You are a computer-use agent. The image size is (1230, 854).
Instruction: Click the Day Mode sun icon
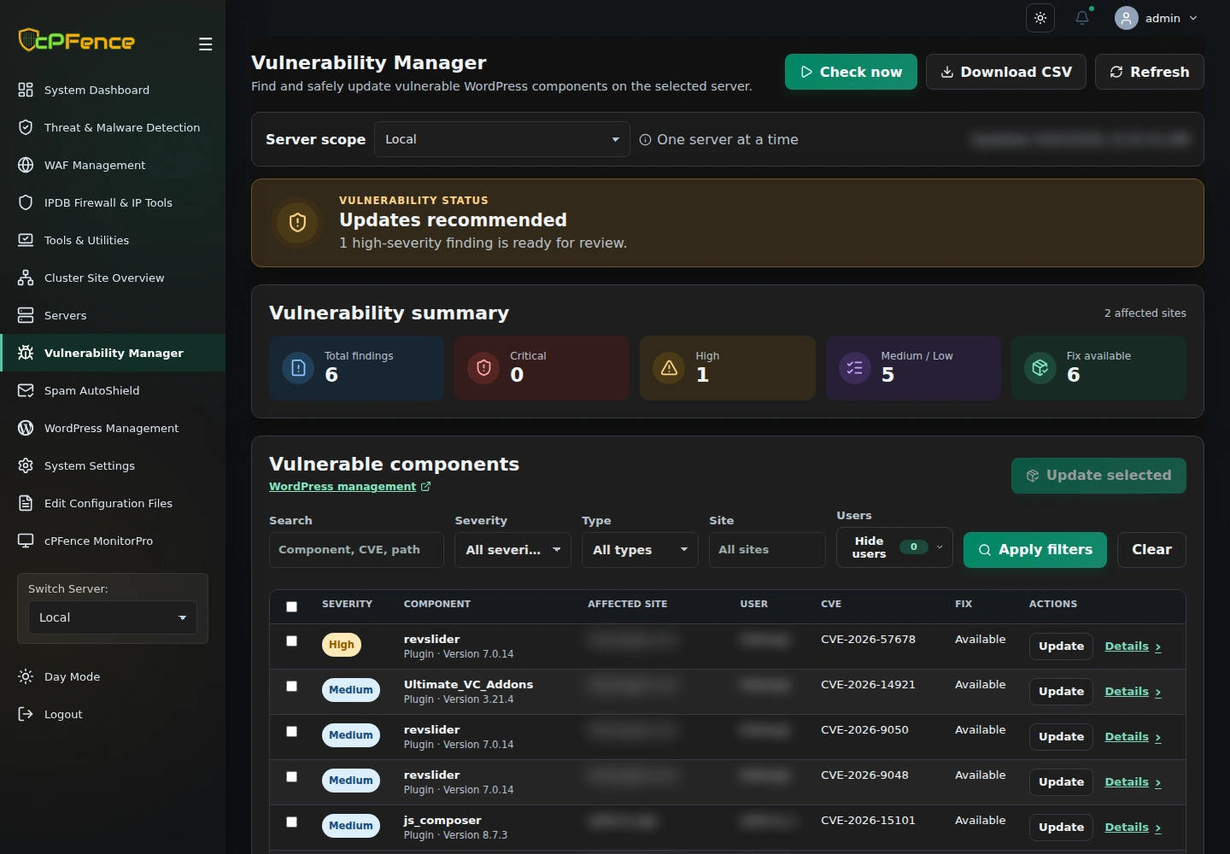point(26,676)
